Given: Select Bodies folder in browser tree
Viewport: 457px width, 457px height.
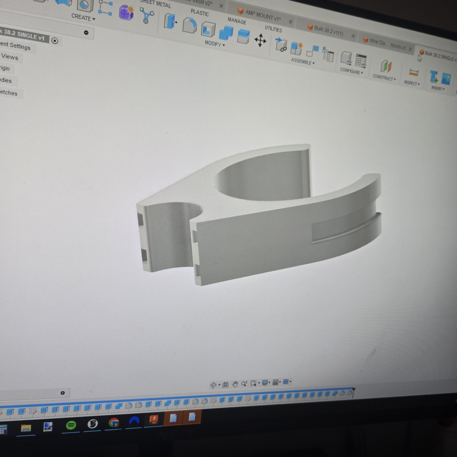Looking at the screenshot, I should click(6, 80).
